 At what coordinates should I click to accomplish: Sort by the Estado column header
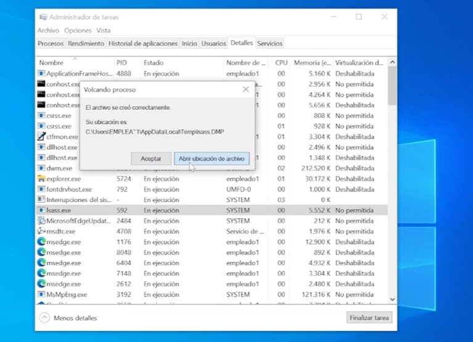pyautogui.click(x=183, y=63)
